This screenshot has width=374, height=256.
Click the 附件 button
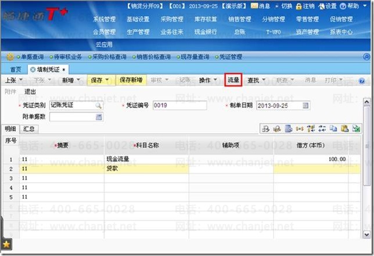10,92
